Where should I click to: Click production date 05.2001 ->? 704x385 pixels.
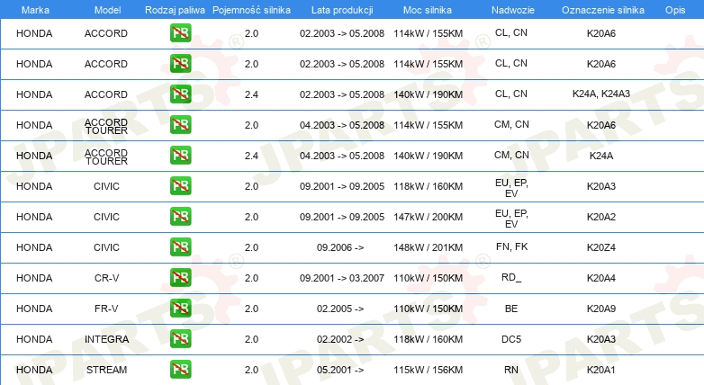pos(340,370)
